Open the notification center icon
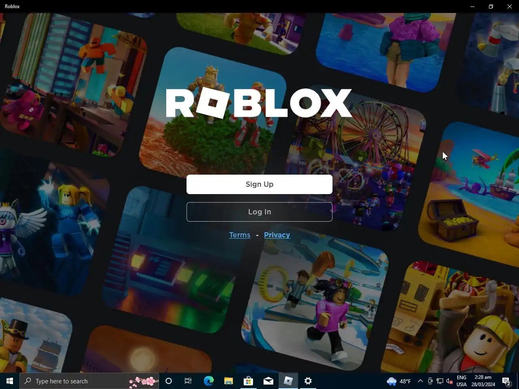Screen dimensions: 519x389 coord(506,381)
